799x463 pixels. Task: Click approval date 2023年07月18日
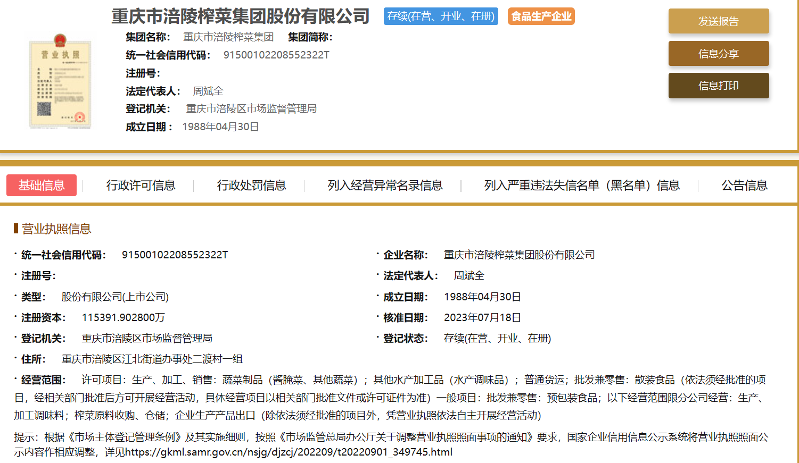[482, 318]
